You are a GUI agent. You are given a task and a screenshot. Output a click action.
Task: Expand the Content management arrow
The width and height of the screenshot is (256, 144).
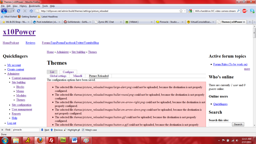click(10, 78)
